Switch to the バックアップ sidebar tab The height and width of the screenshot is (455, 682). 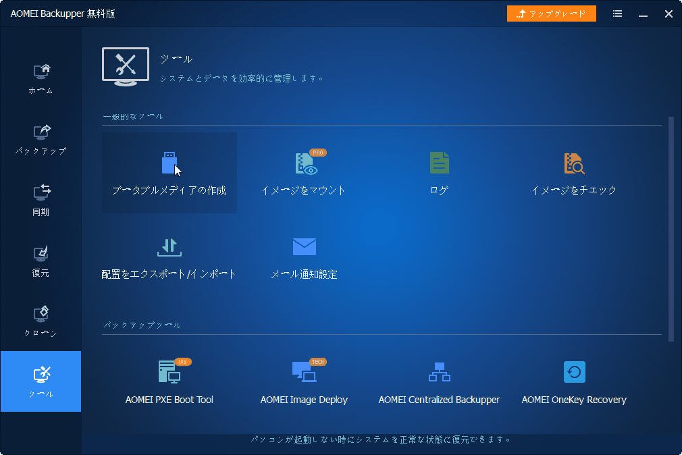coord(41,140)
